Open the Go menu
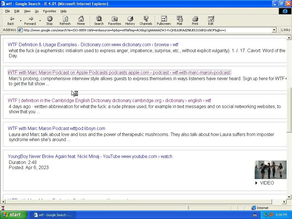The height and width of the screenshot is (219, 292). tap(37, 11)
